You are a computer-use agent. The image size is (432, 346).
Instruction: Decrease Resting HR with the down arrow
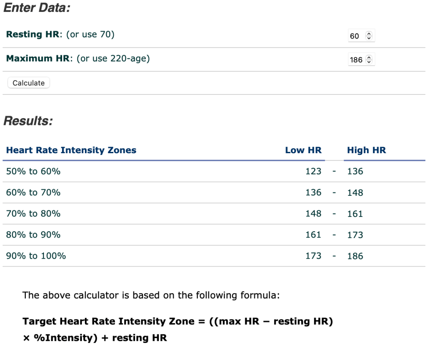[369, 38]
